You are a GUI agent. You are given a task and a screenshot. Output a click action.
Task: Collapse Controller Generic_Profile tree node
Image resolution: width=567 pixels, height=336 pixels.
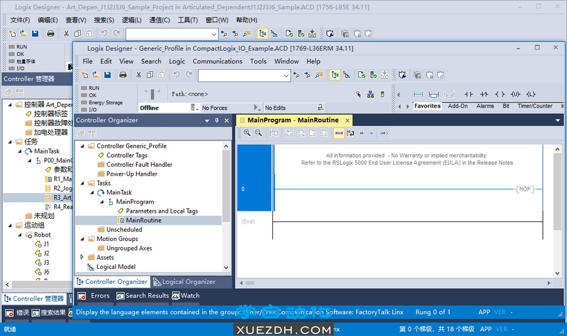82,146
